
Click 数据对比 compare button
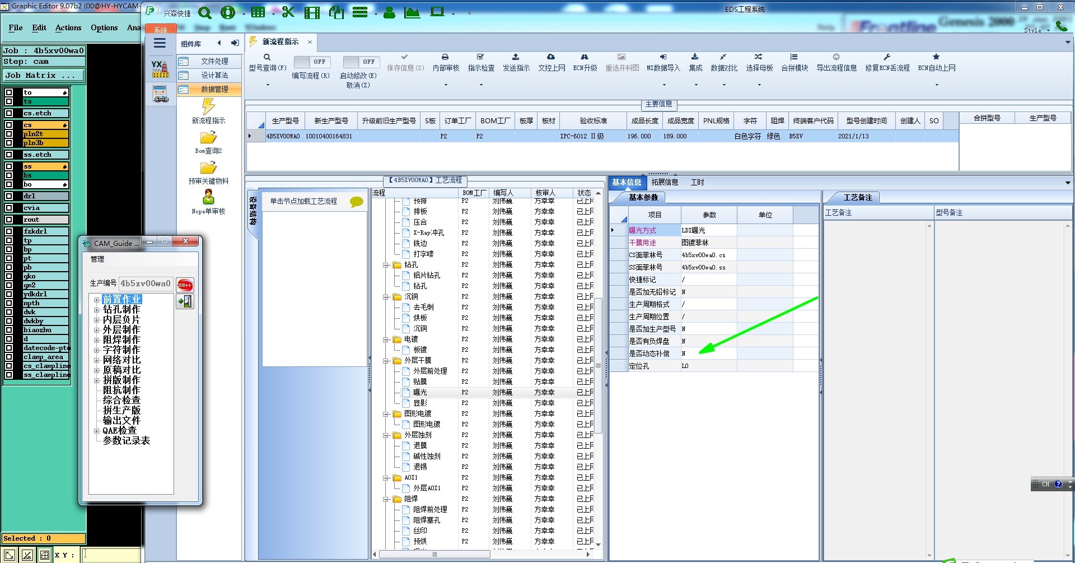(x=724, y=62)
